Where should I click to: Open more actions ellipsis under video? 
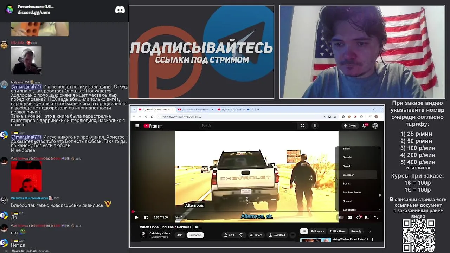coord(292,235)
